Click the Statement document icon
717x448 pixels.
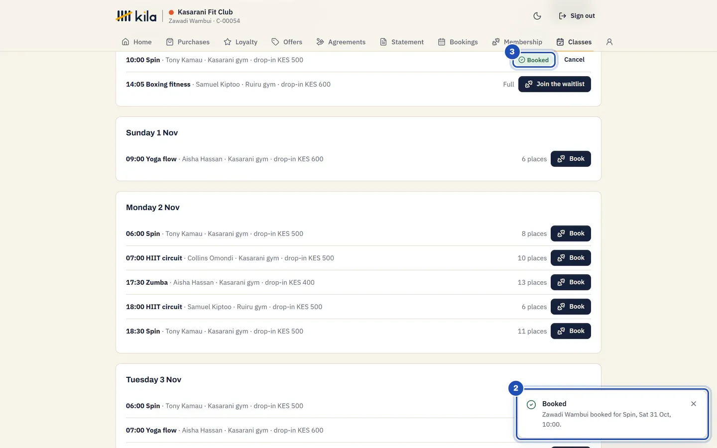[383, 42]
